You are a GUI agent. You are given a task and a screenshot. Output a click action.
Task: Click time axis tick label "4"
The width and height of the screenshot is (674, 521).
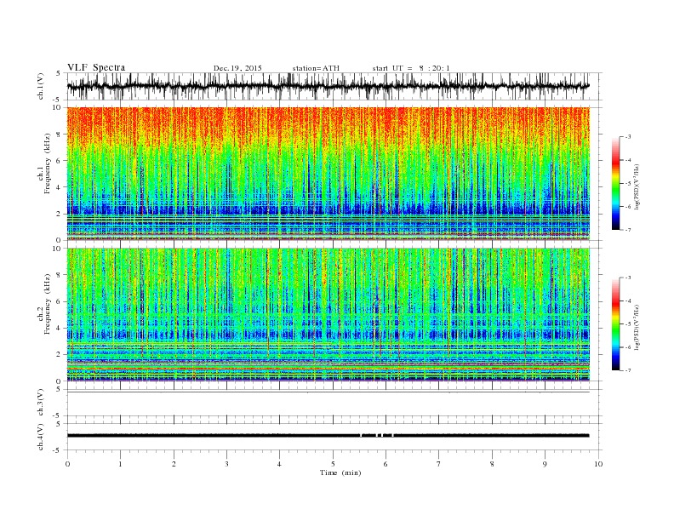point(280,464)
